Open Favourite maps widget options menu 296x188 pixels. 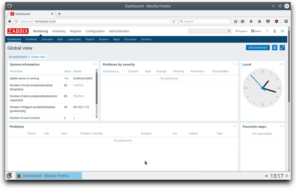[x=281, y=126]
